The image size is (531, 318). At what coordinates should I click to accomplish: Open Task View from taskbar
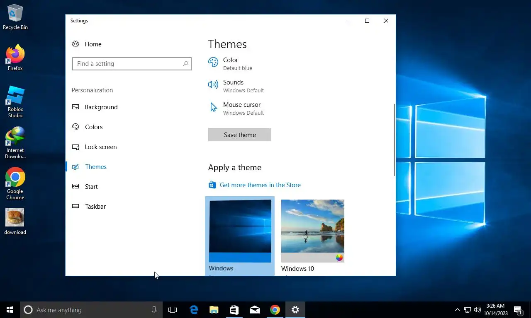pos(173,310)
